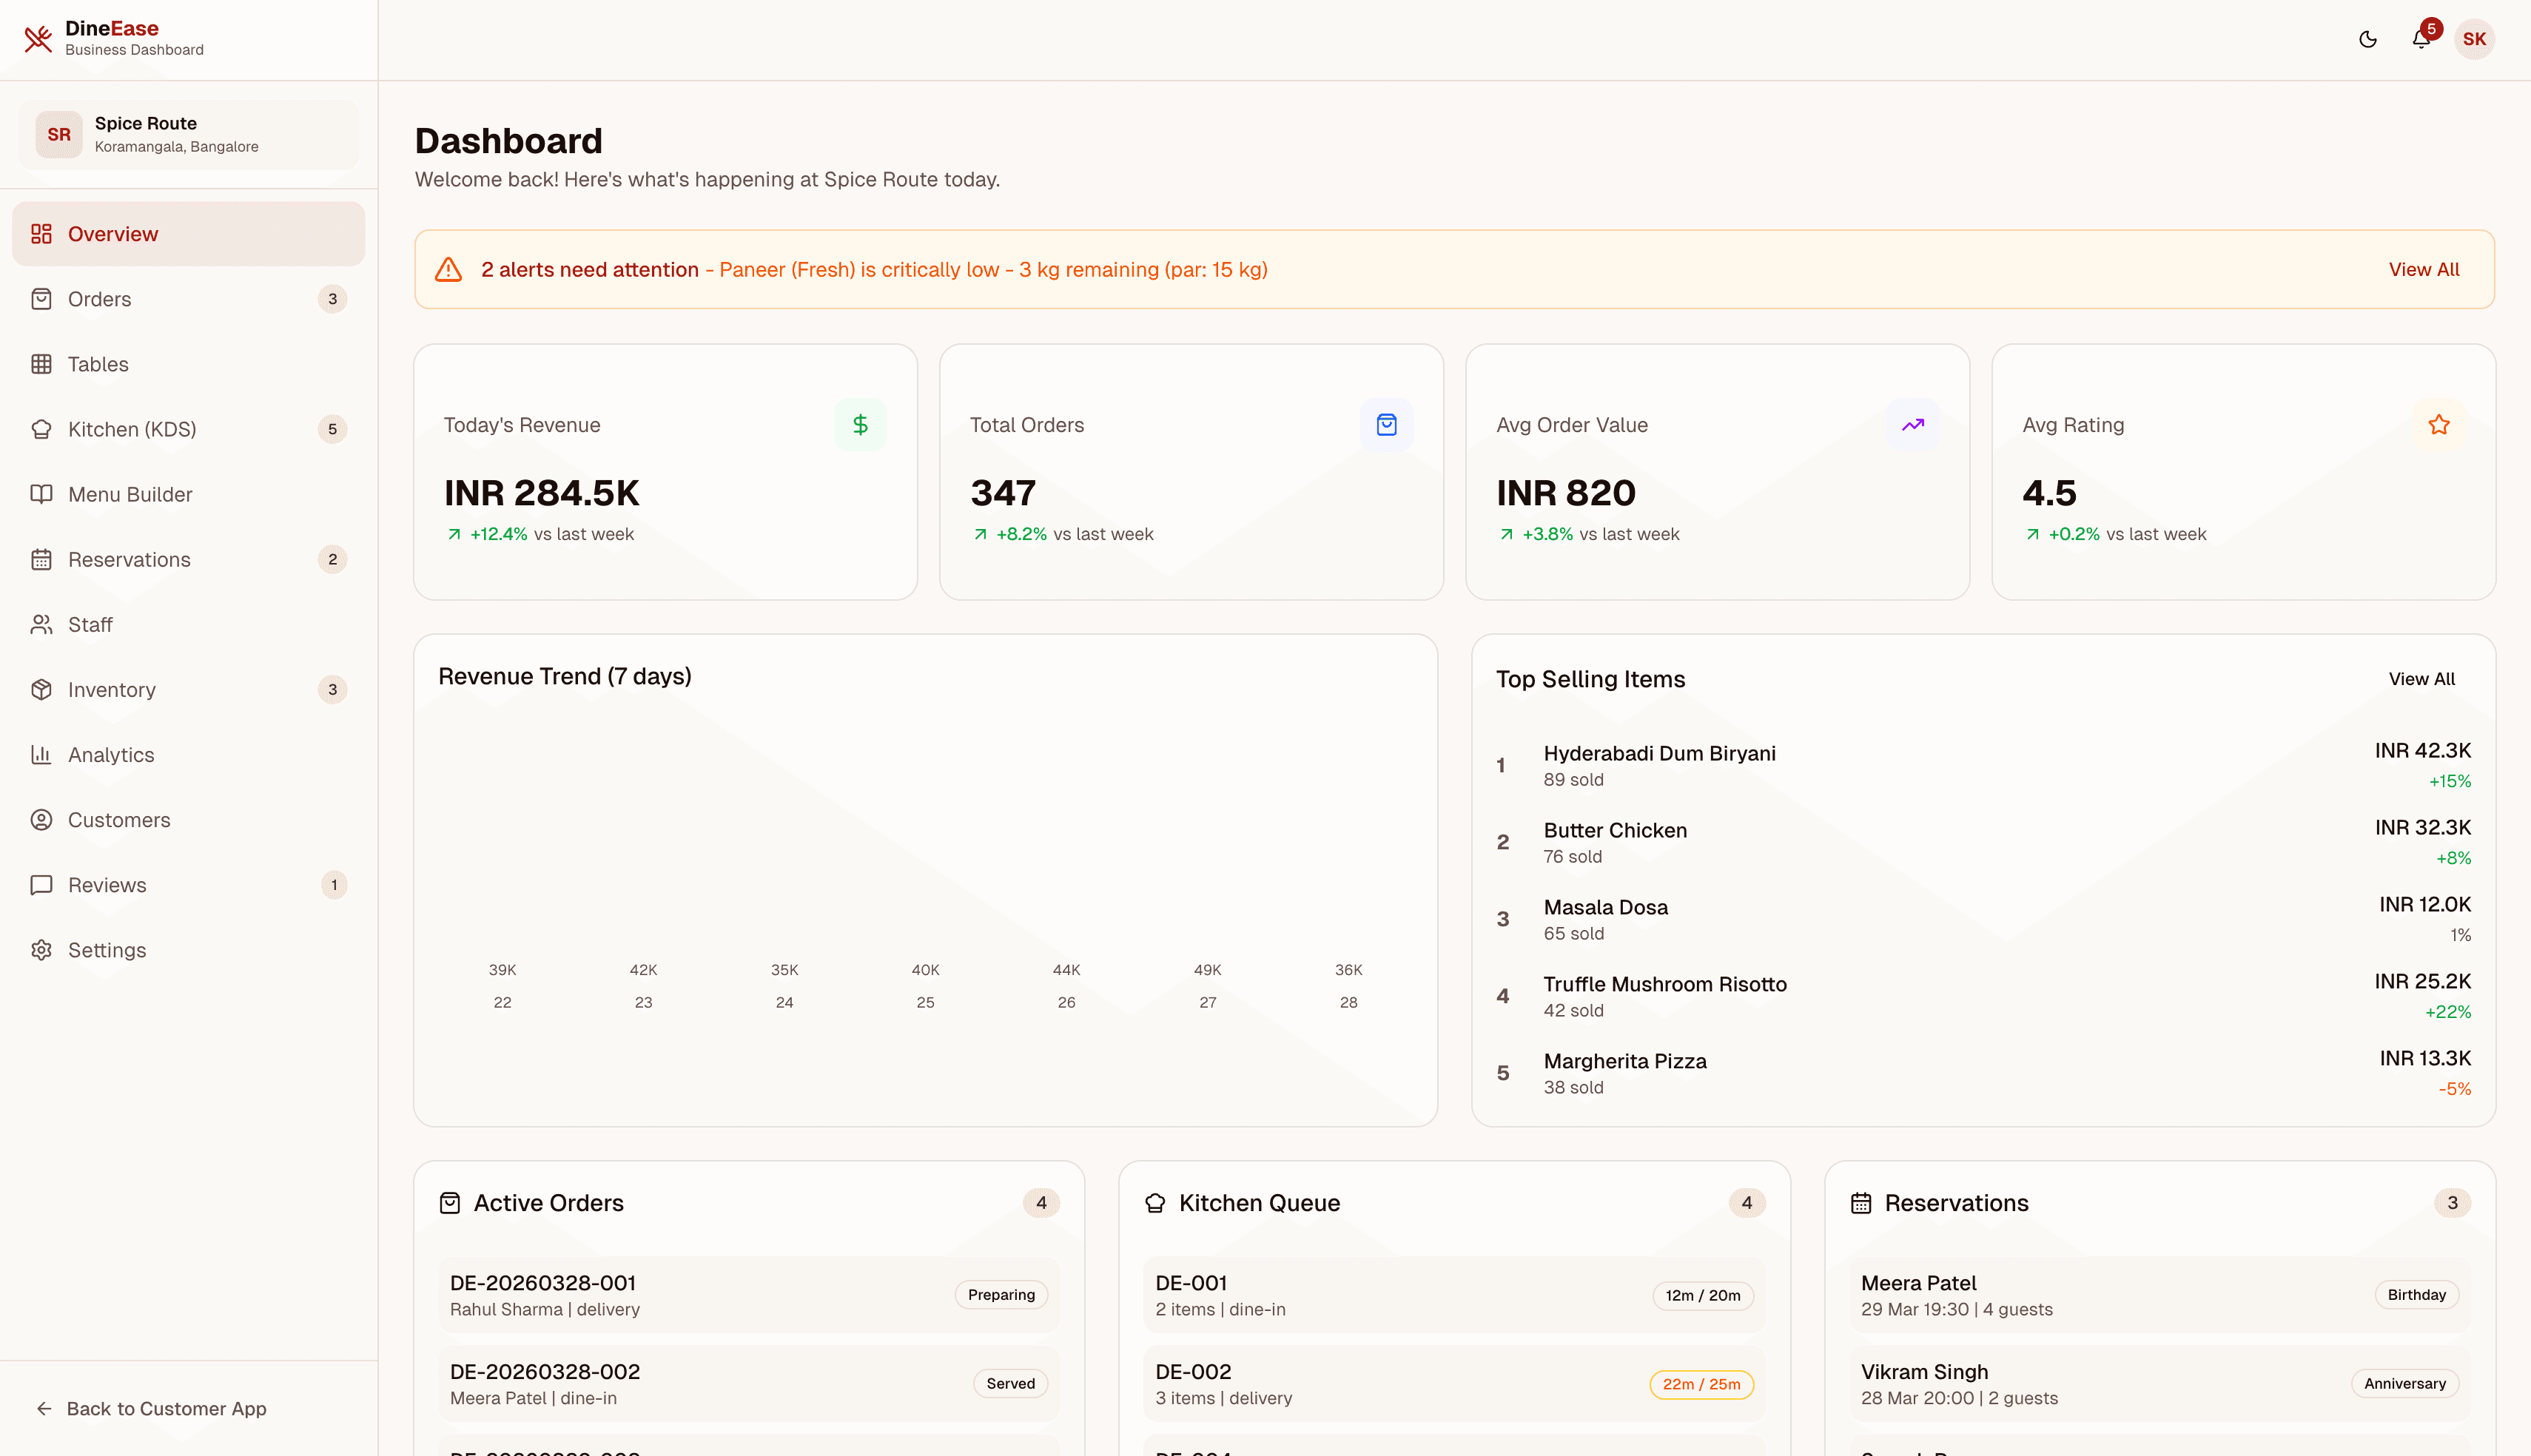The height and width of the screenshot is (1456, 2531).
Task: Open the Orders section showing 3 pending
Action: 99,298
